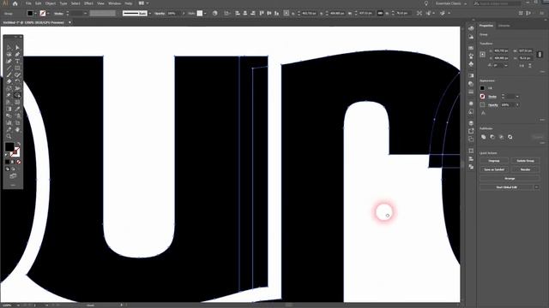This screenshot has width=549, height=308.
Task: Open the Brushes panel icon in dock
Action: click(x=471, y=56)
